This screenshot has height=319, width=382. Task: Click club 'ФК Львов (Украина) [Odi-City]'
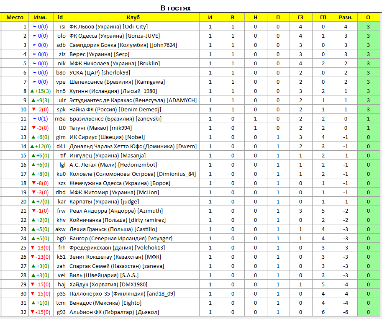(133, 26)
